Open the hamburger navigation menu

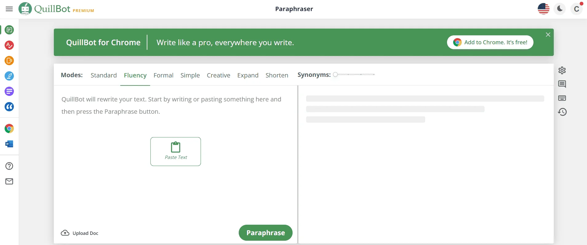click(x=9, y=9)
